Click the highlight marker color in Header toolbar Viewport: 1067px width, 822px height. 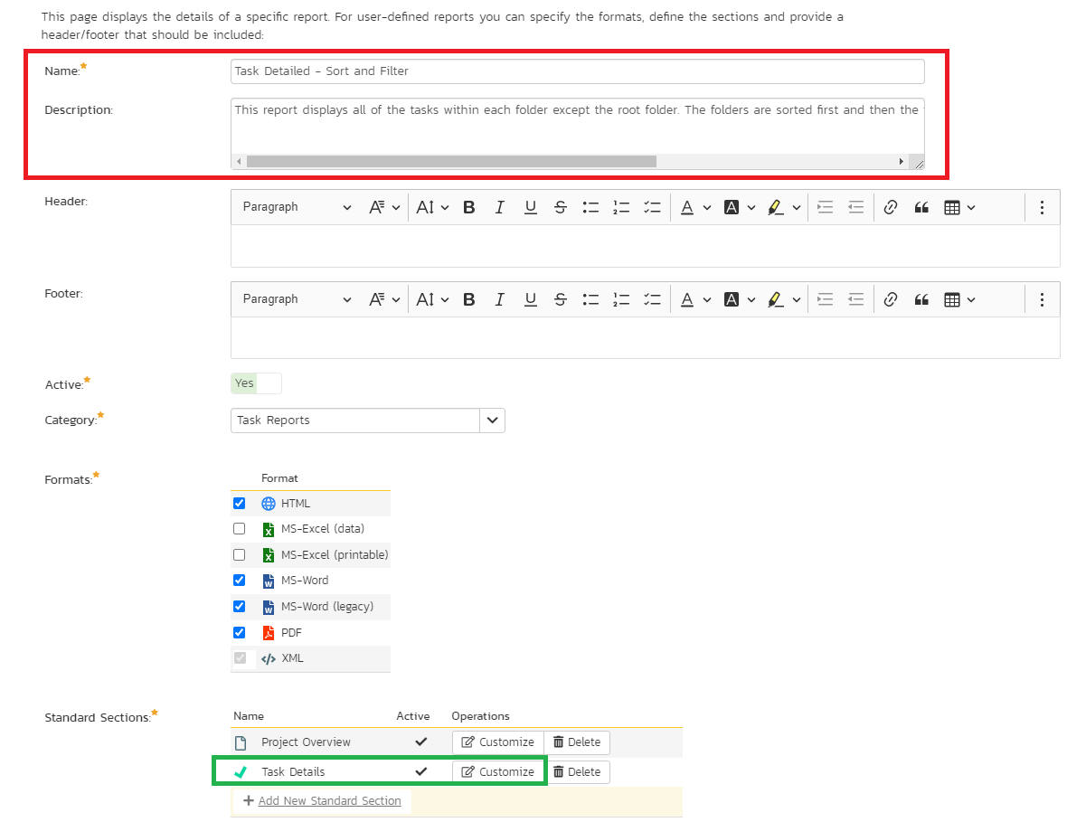click(775, 207)
